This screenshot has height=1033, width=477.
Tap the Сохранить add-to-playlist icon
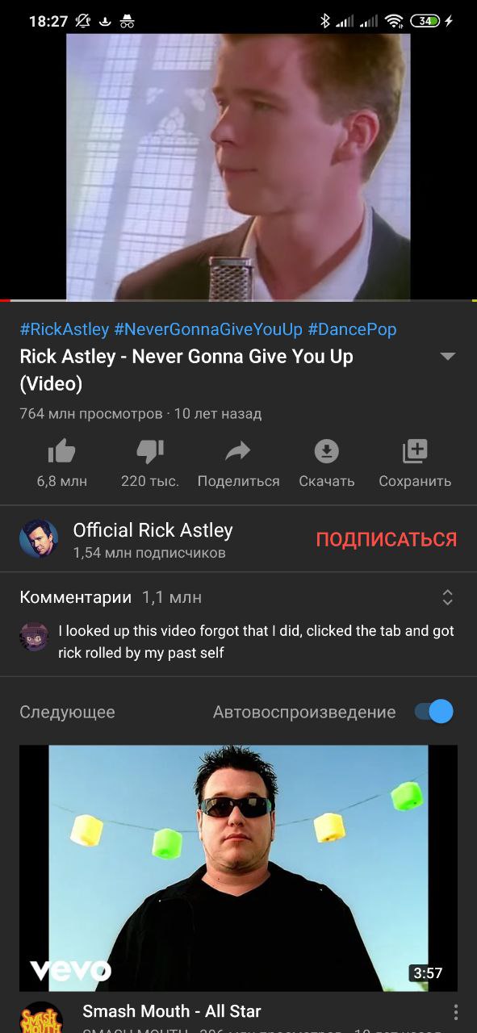[415, 451]
